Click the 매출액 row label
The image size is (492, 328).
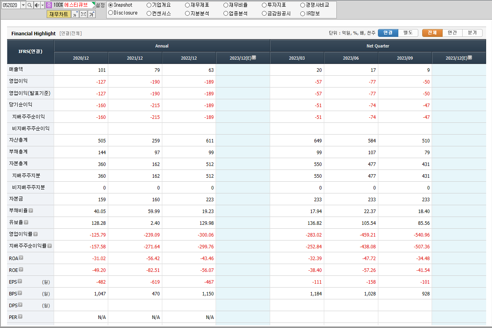16,69
